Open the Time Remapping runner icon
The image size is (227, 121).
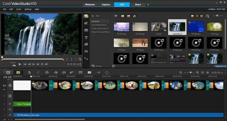click(x=98, y=73)
